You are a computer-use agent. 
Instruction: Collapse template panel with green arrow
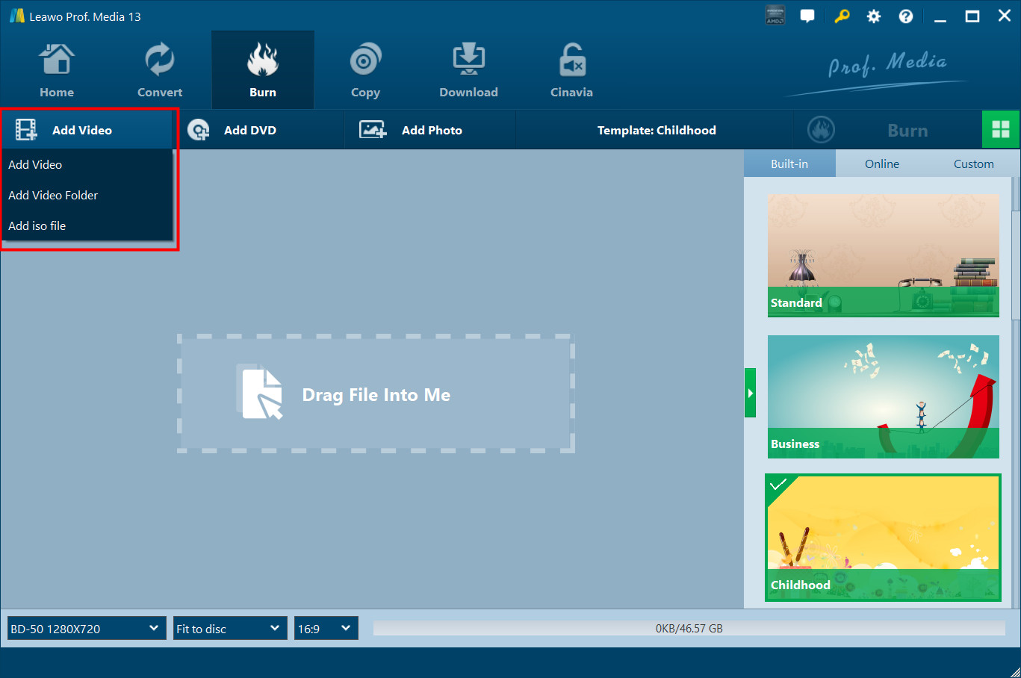[x=750, y=393]
